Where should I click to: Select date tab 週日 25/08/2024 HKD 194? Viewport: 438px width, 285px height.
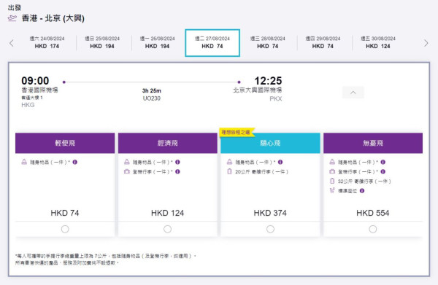(x=102, y=42)
